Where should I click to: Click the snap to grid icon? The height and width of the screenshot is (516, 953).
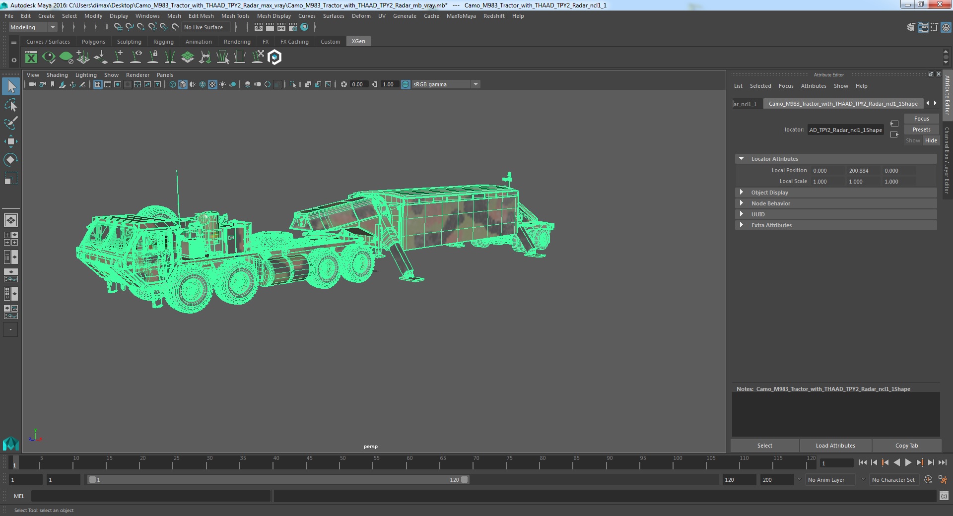tap(118, 27)
